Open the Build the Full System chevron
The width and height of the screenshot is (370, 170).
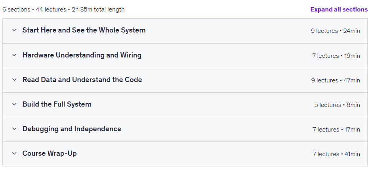(x=14, y=104)
